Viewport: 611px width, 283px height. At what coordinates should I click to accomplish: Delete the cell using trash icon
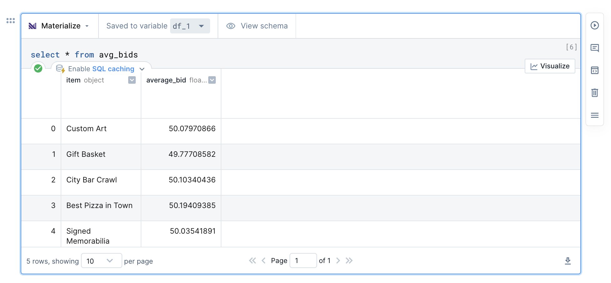[x=594, y=93]
